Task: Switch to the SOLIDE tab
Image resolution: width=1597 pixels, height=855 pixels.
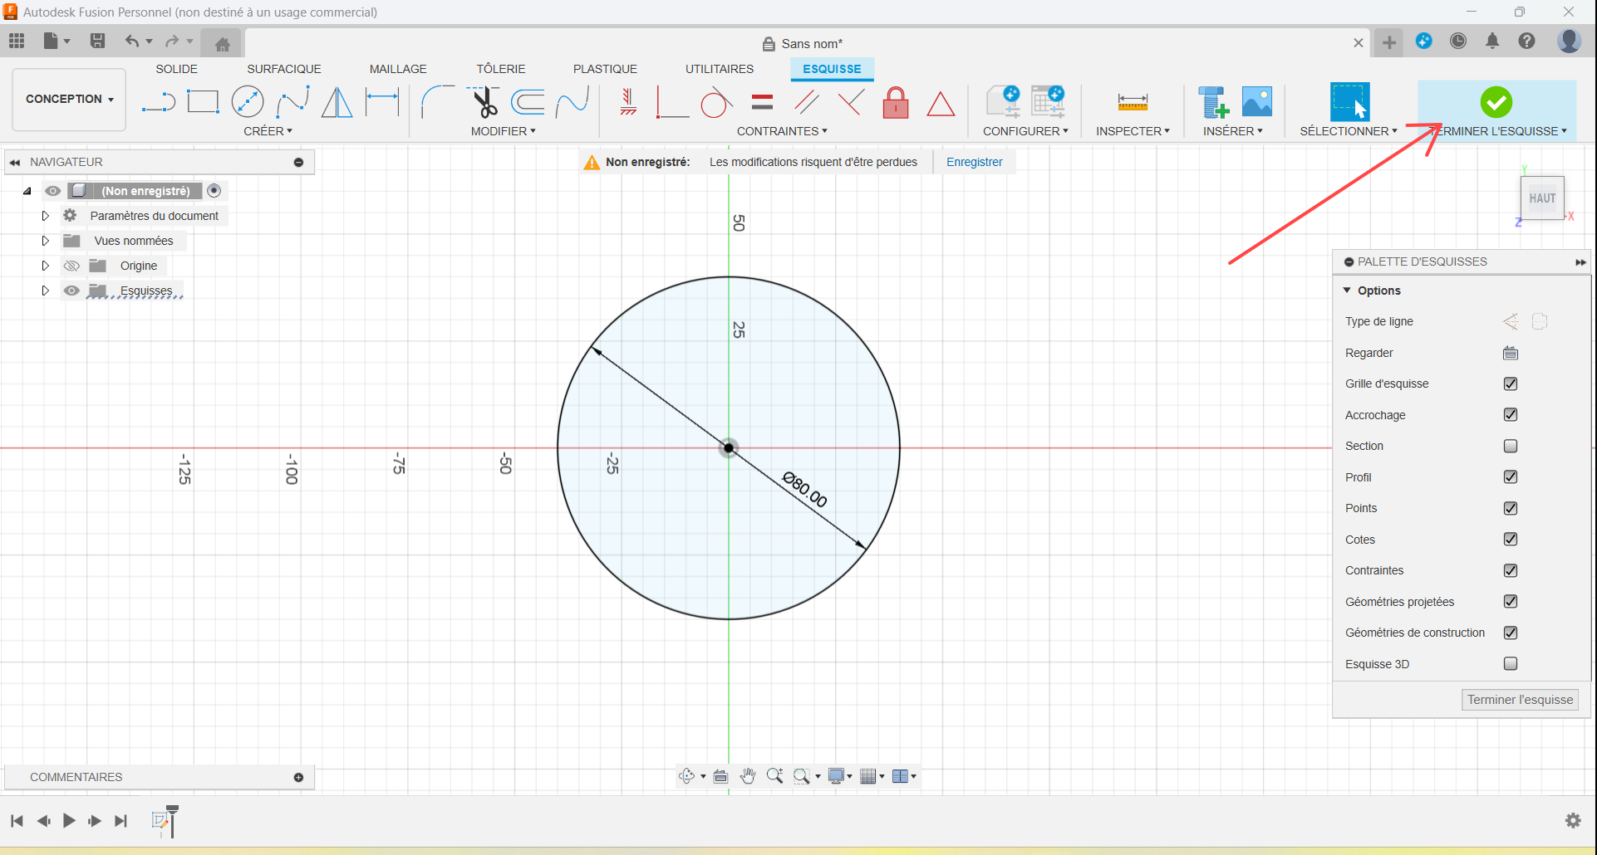Action: tap(176, 69)
